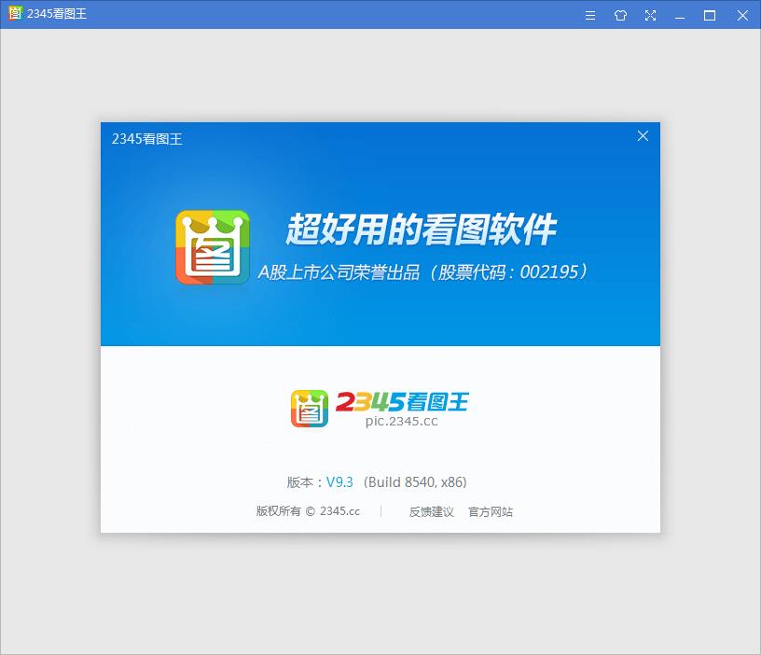Viewport: 761px width, 655px height.
Task: Toggle fullscreen with the expand arrows icon
Action: click(650, 16)
